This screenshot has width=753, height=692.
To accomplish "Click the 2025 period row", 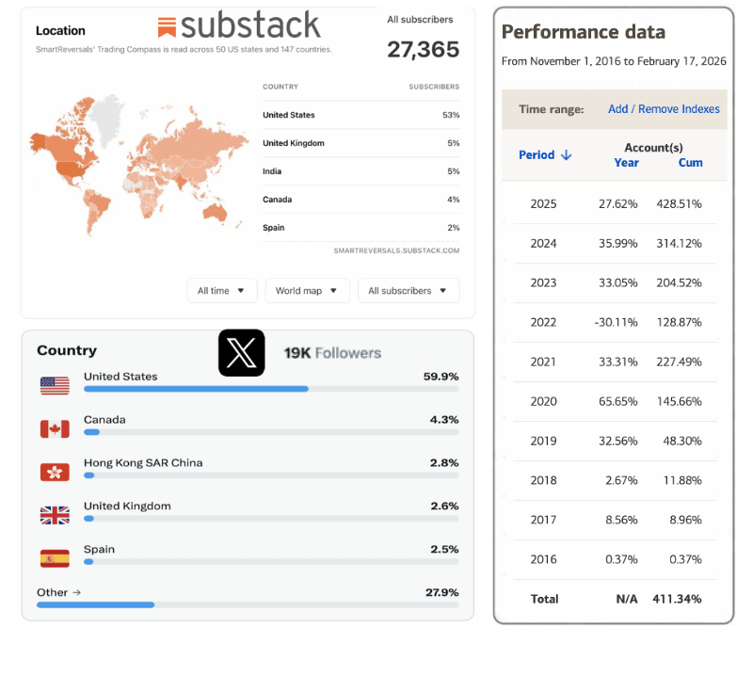I will pos(616,204).
